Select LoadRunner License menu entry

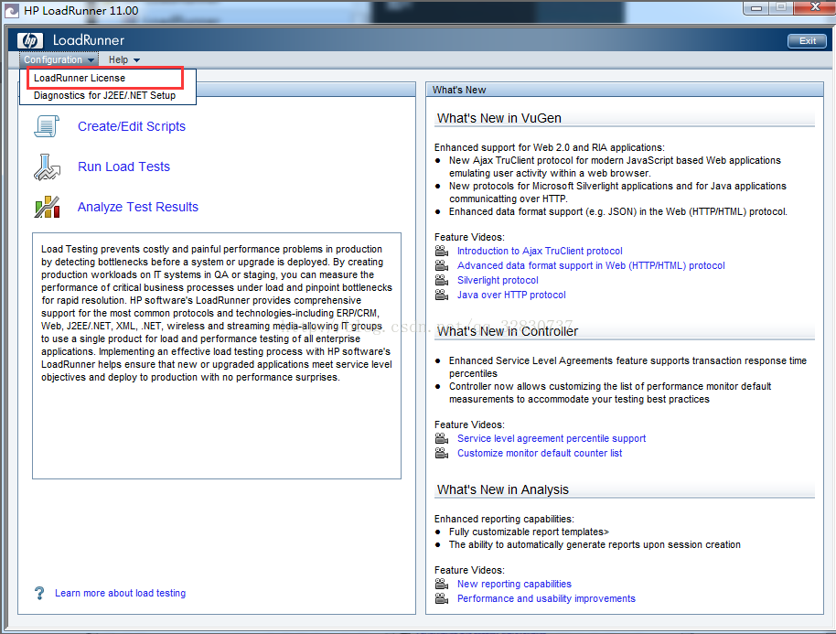[x=80, y=78]
